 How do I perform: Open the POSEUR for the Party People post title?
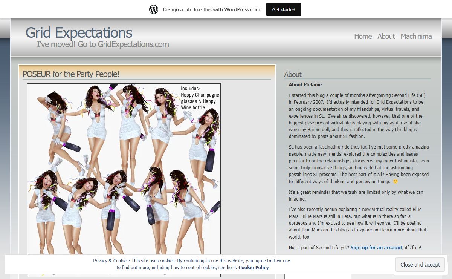[x=71, y=74]
